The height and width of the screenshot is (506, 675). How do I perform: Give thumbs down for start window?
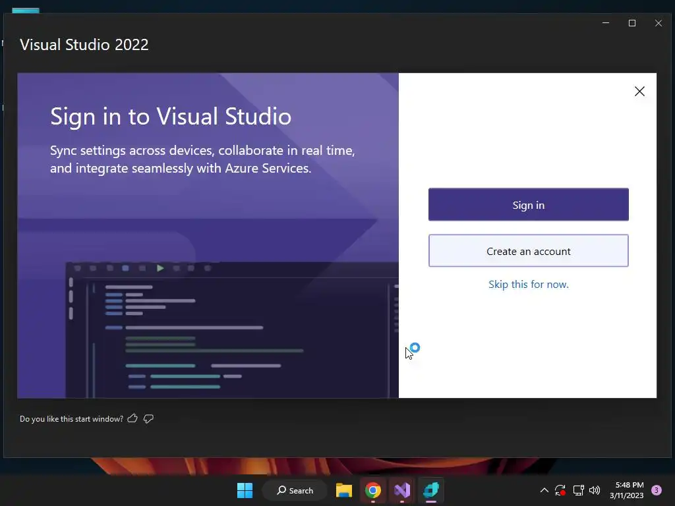point(148,418)
